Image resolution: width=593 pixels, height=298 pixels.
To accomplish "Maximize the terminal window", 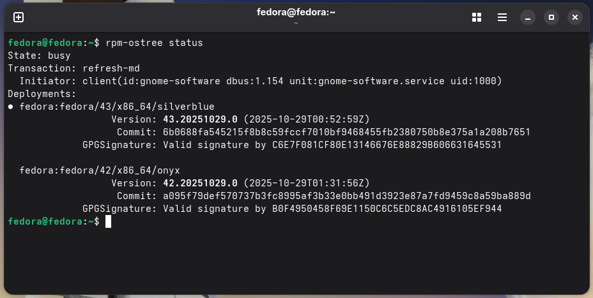I will pyautogui.click(x=551, y=17).
